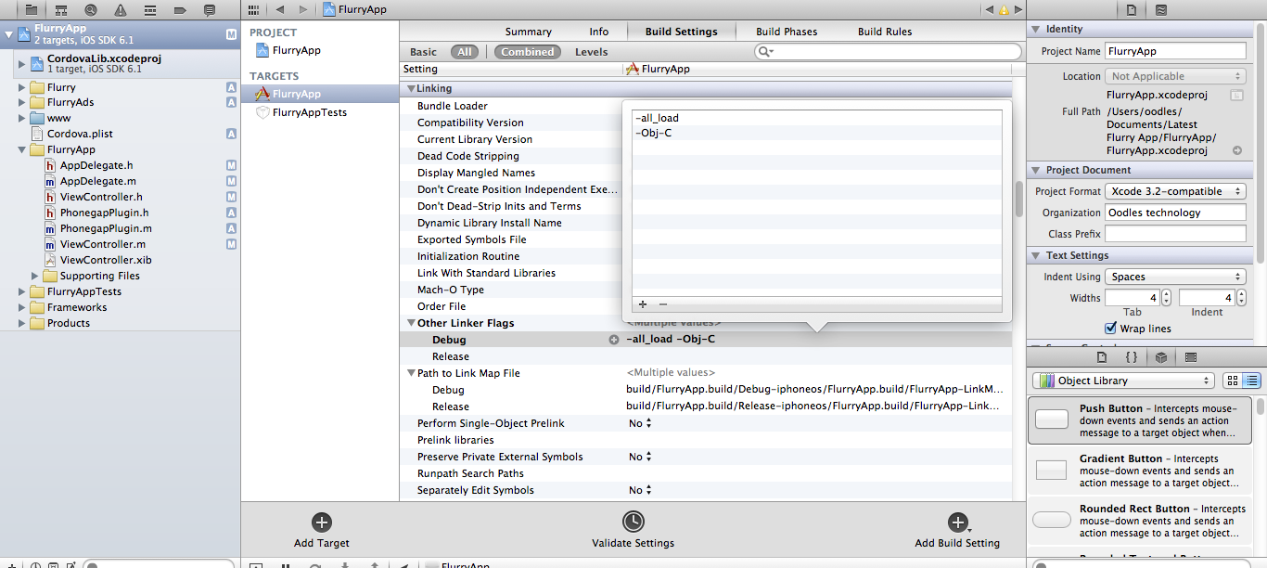Open the Breakpoint navigator icon

179,9
